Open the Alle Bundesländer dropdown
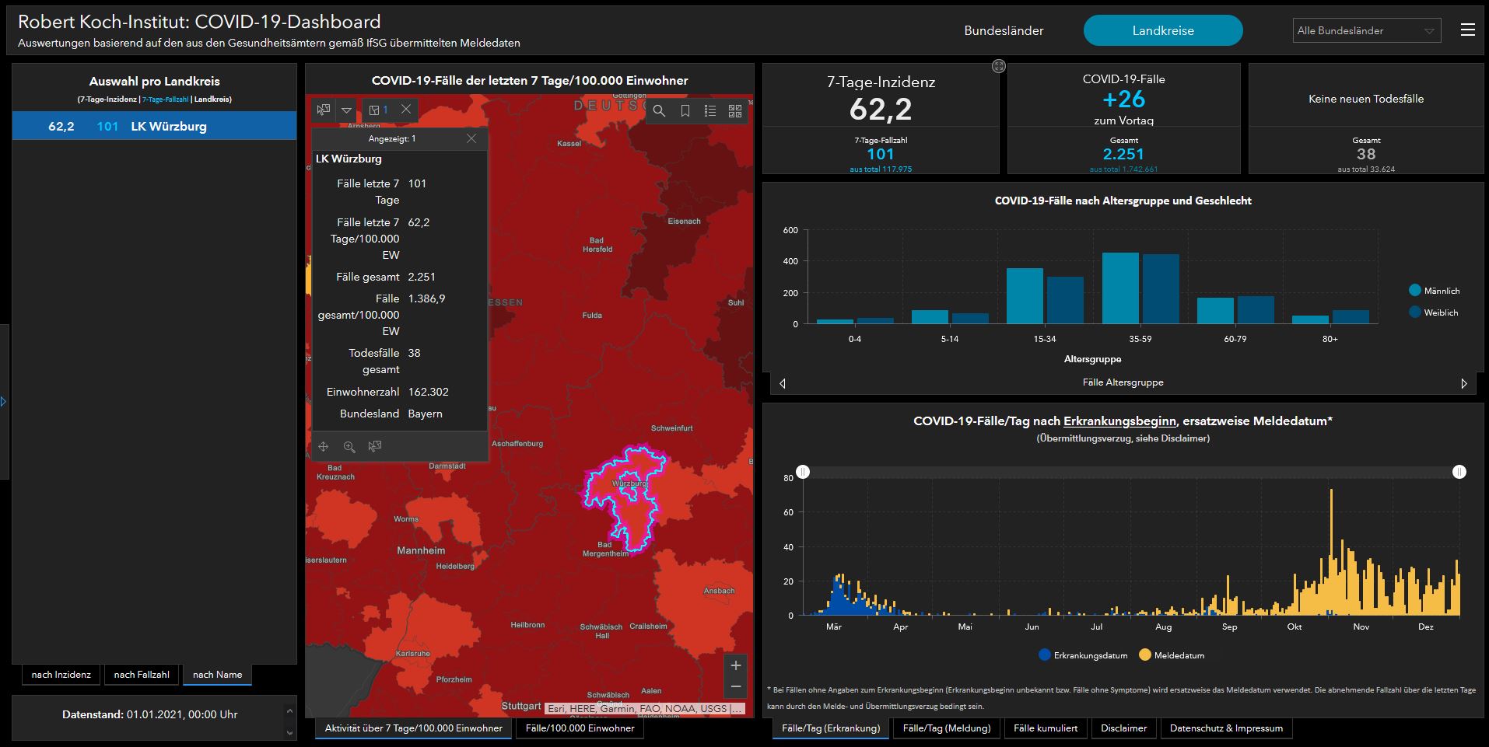 (1366, 31)
